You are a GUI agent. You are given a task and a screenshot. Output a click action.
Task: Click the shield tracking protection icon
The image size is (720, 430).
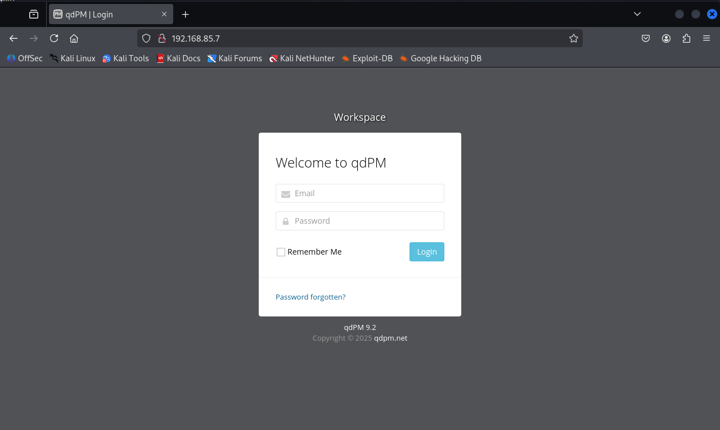coord(146,38)
